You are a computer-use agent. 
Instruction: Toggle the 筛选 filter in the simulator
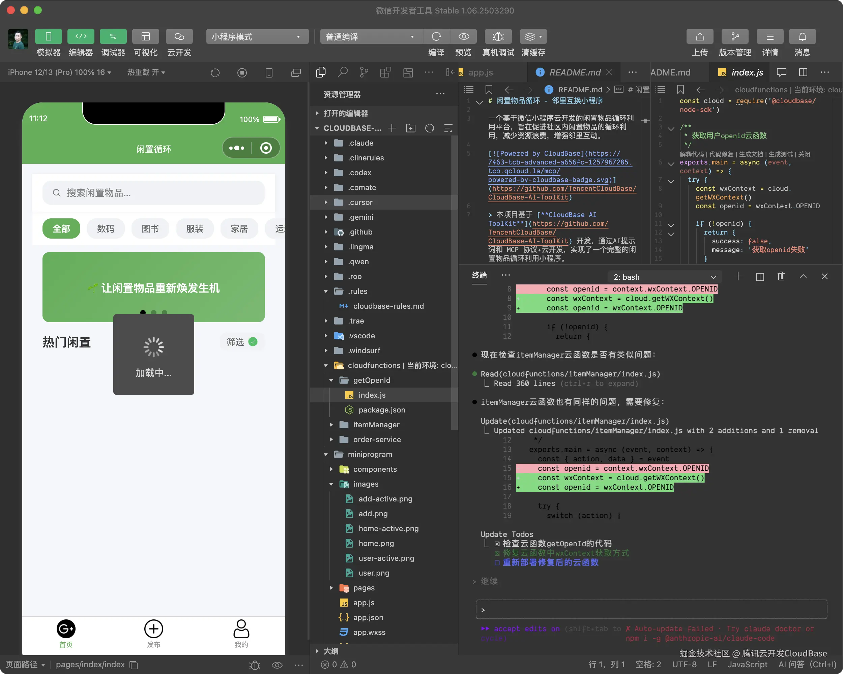242,342
